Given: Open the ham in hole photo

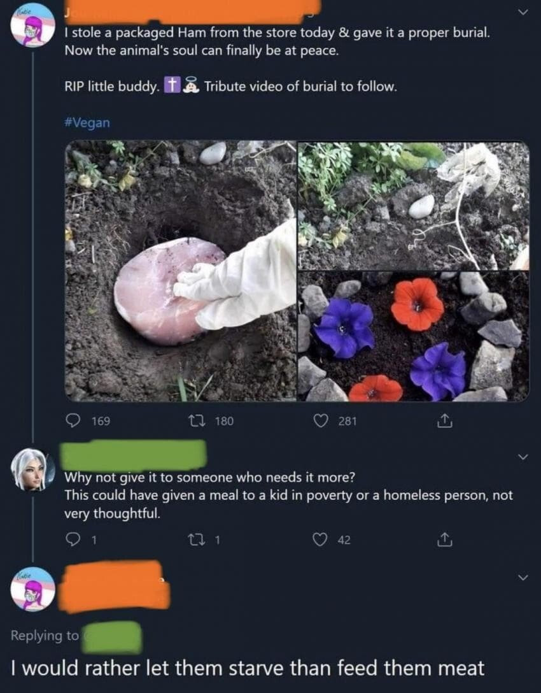Looking at the screenshot, I should [x=180, y=271].
